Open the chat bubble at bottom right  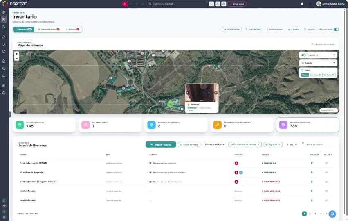click(332, 214)
